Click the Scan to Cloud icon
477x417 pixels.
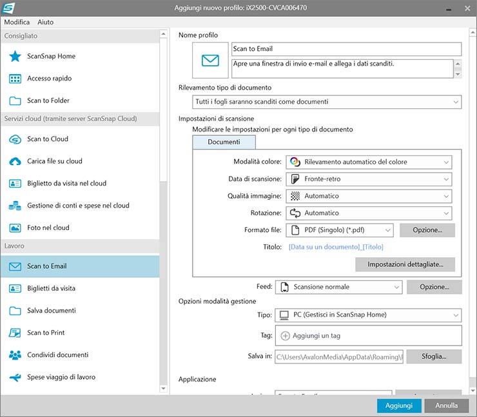point(15,139)
